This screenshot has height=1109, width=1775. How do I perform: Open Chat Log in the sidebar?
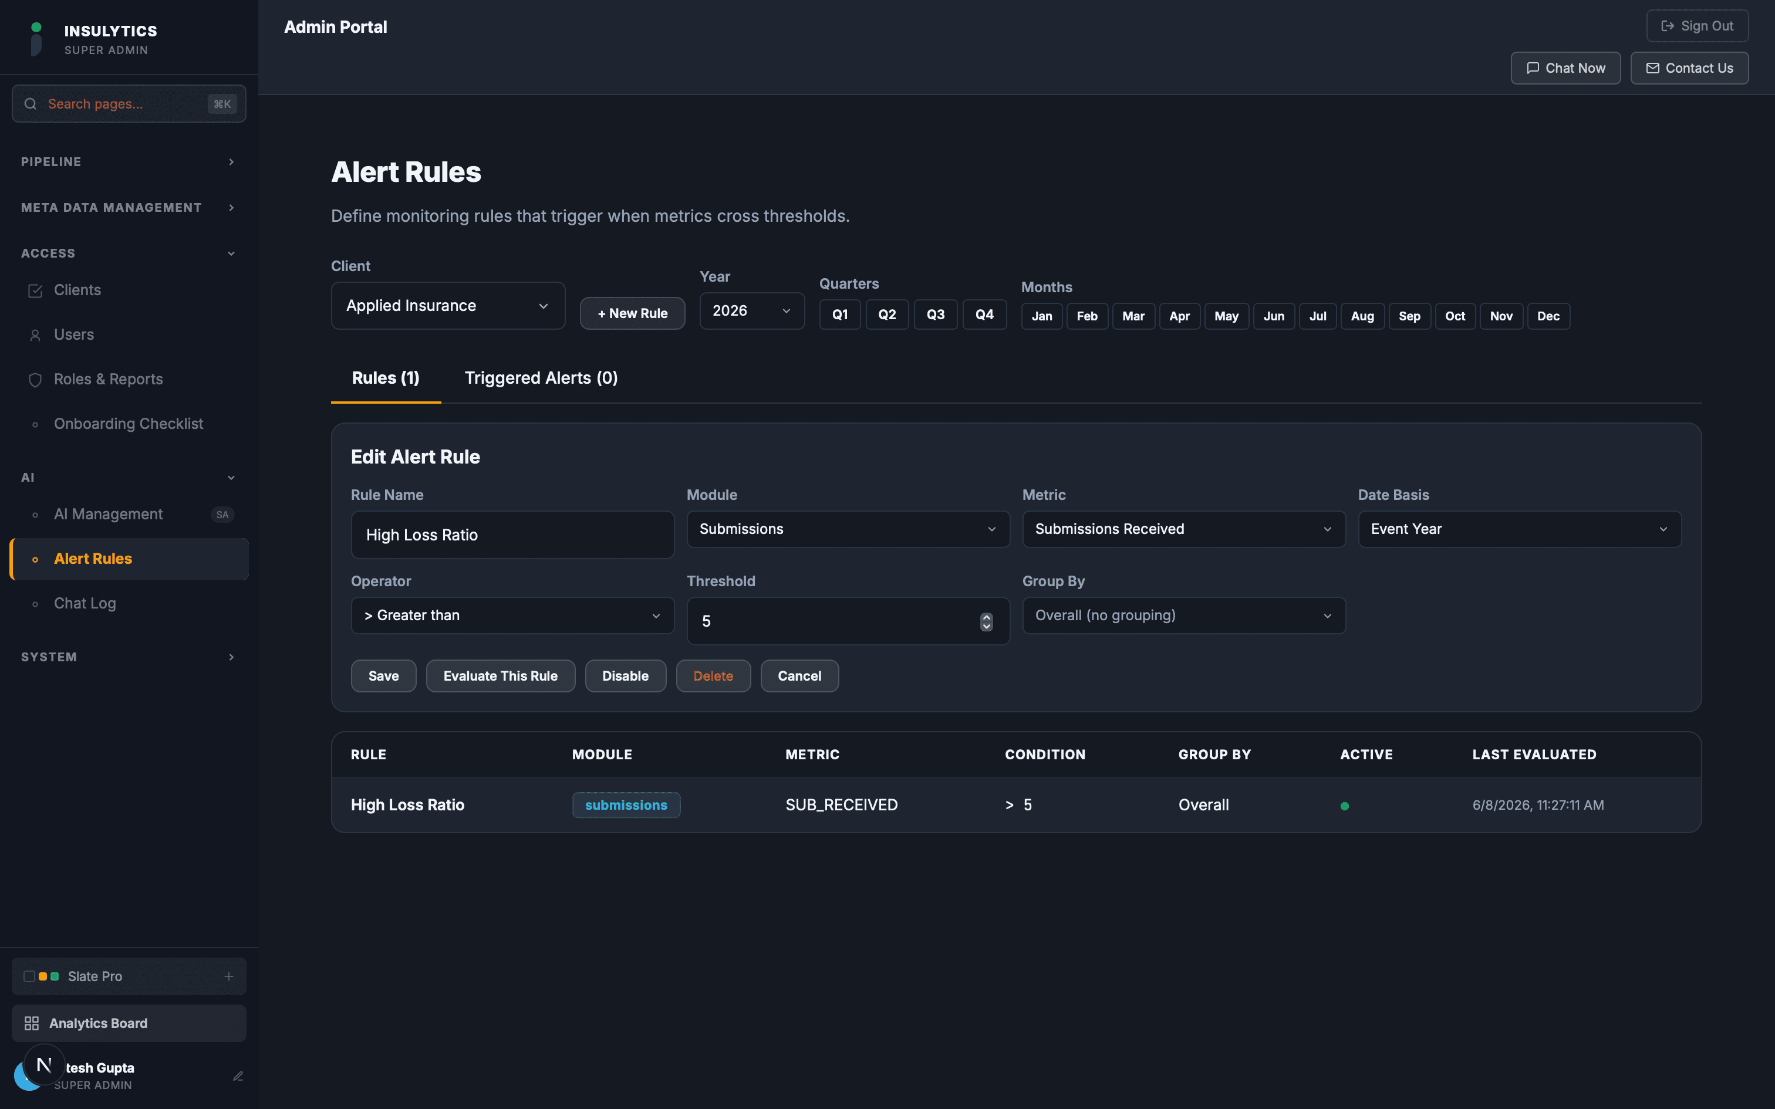[129, 604]
